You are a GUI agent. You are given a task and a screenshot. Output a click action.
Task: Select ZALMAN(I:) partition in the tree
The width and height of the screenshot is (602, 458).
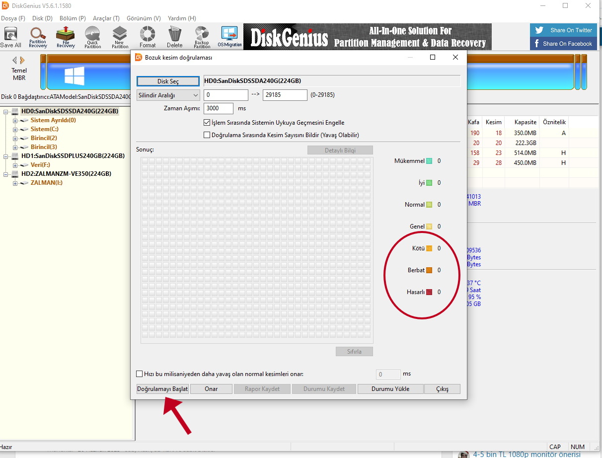[46, 183]
